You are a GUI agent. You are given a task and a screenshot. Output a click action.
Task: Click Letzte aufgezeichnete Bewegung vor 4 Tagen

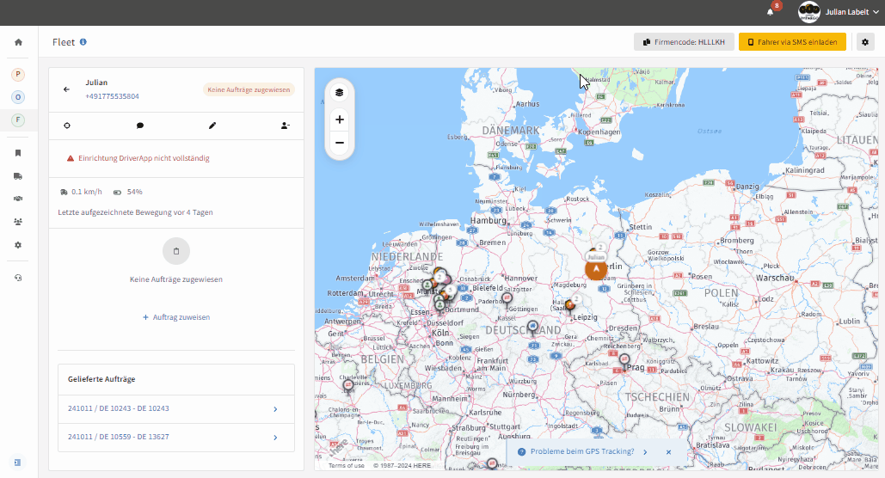coord(136,212)
